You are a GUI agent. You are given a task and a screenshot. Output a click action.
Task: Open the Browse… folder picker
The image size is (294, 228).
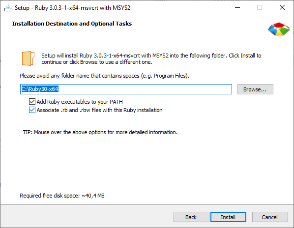255,89
